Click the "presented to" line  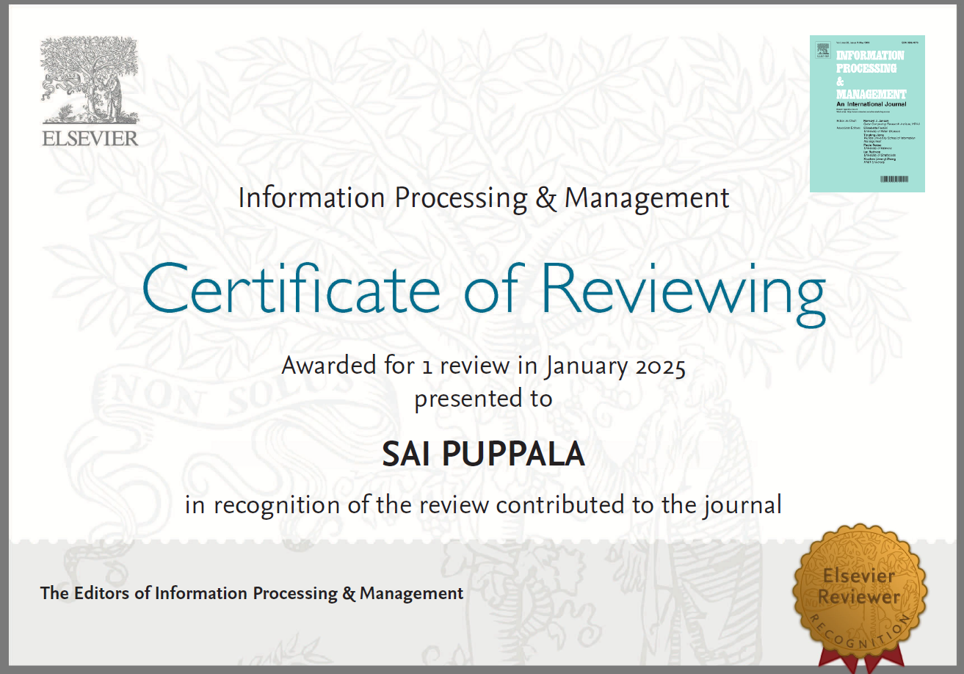(483, 399)
